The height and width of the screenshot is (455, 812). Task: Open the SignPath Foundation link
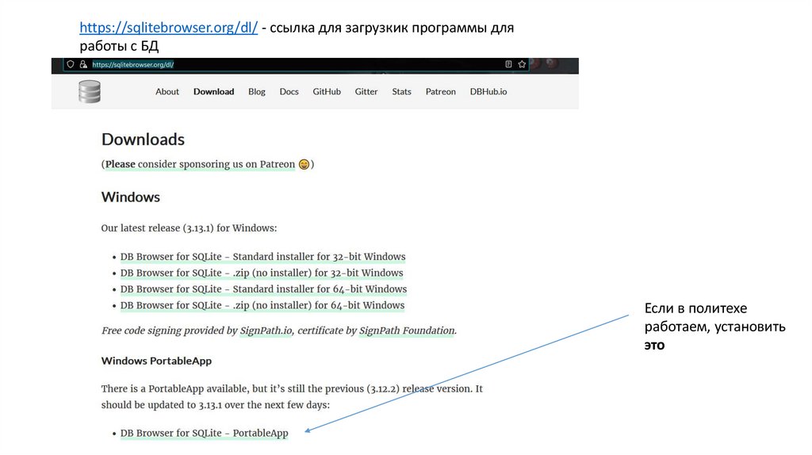[x=407, y=331]
